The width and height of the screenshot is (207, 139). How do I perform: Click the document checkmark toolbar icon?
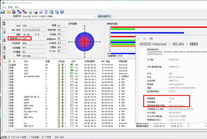[41, 12]
